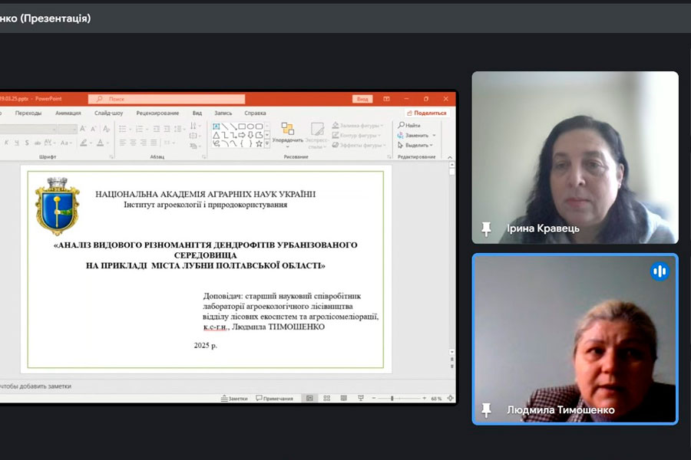Expand the shapes gallery more arrow
This screenshot has height=460, width=691.
[267, 144]
